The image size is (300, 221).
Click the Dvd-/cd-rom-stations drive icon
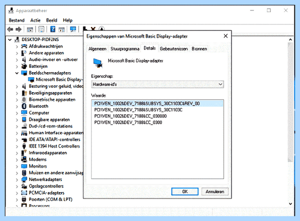point(24,126)
